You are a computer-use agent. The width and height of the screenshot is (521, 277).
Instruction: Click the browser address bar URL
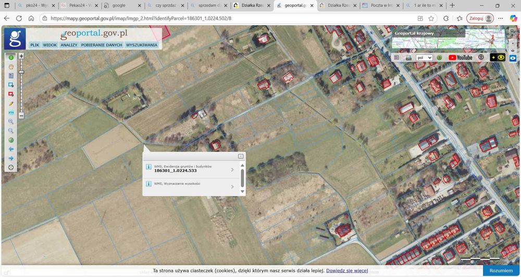141,18
